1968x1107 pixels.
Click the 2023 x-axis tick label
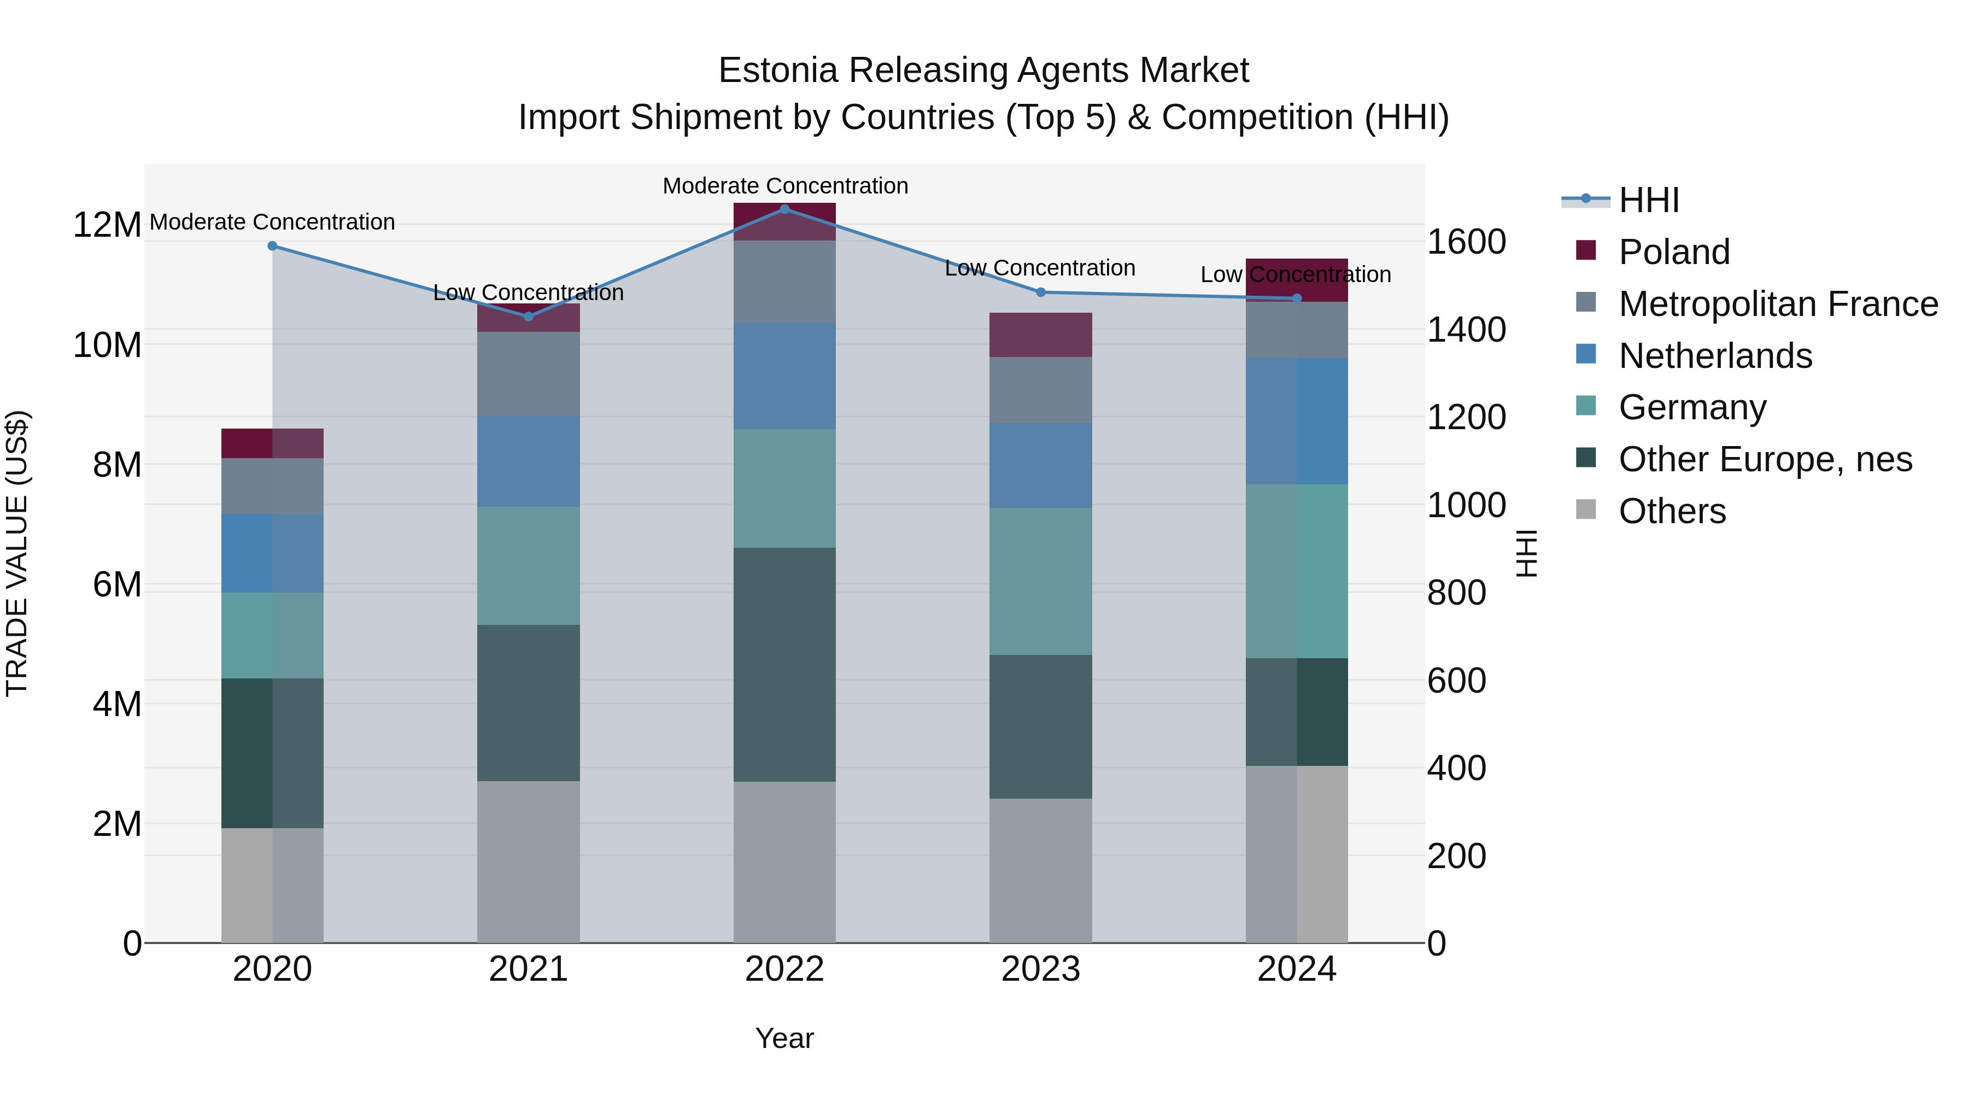[x=1040, y=969]
